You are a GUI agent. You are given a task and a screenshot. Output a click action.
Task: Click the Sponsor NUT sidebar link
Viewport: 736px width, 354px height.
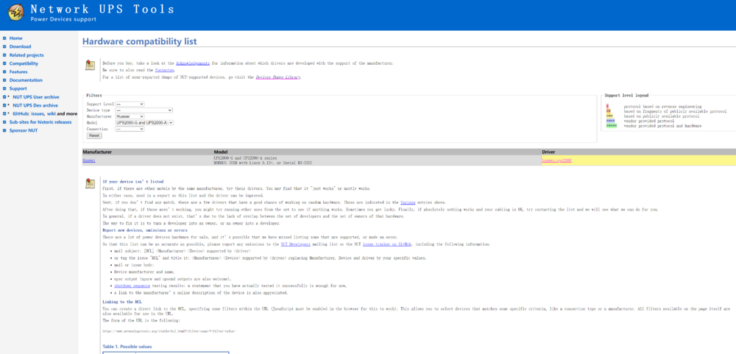pyautogui.click(x=24, y=130)
